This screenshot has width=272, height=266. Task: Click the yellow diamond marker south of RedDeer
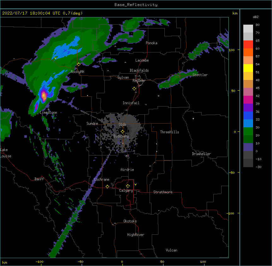tap(134, 89)
